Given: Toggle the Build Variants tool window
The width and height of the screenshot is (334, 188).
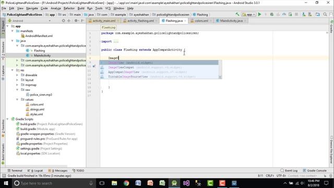Looking at the screenshot, I should [3, 154].
